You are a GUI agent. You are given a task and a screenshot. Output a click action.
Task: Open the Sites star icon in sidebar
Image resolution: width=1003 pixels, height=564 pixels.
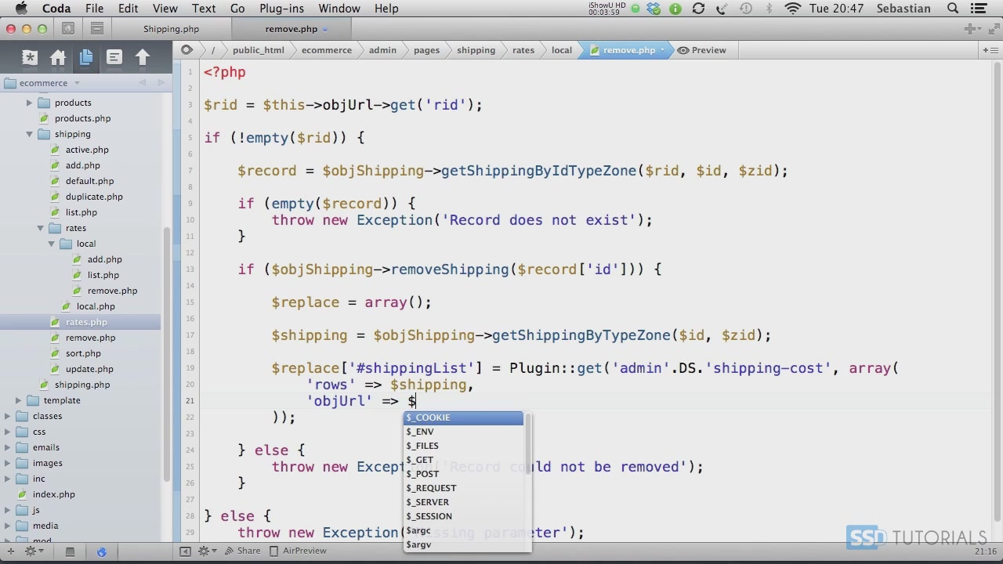(x=30, y=57)
